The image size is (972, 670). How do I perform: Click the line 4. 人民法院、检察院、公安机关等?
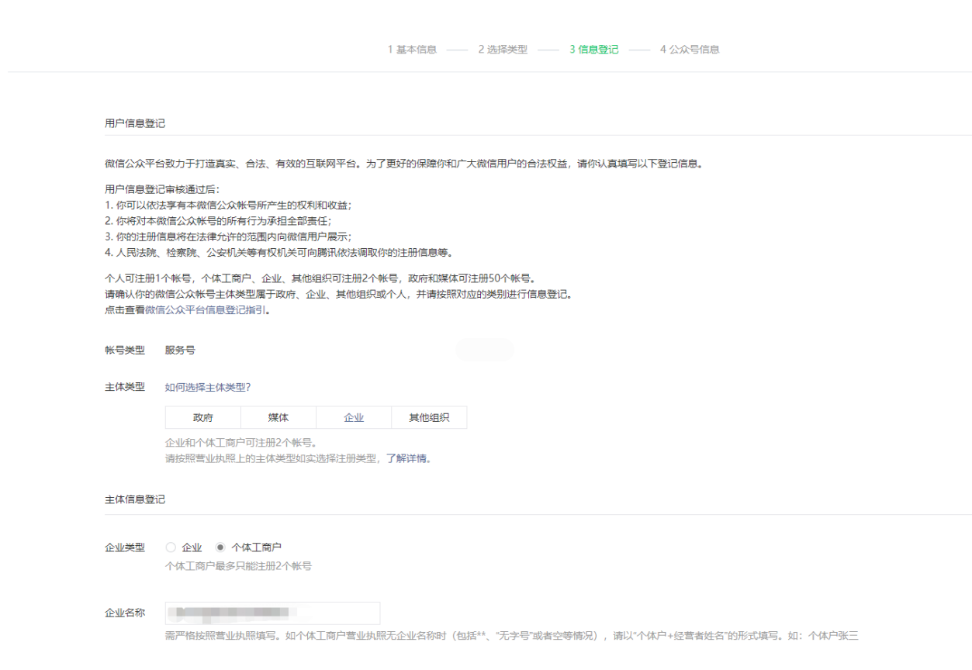click(278, 252)
